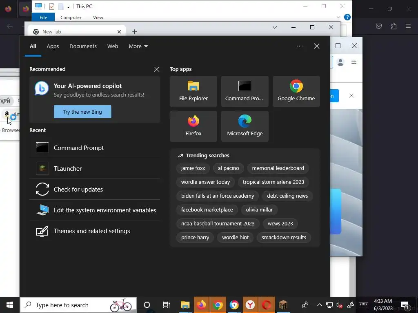The image size is (418, 313).
Task: Click Try the new Bing button
Action: 82,112
